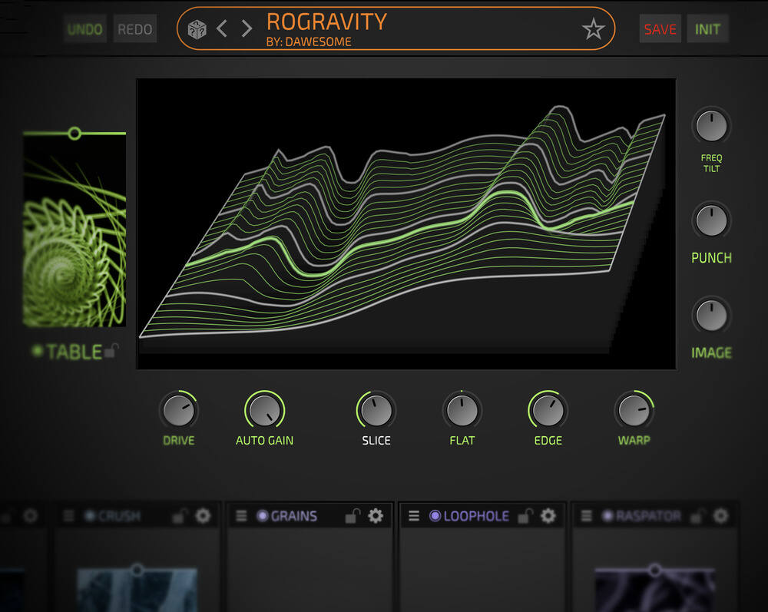Select the Crush module header
Viewport: 768px width, 612px height.
point(119,516)
